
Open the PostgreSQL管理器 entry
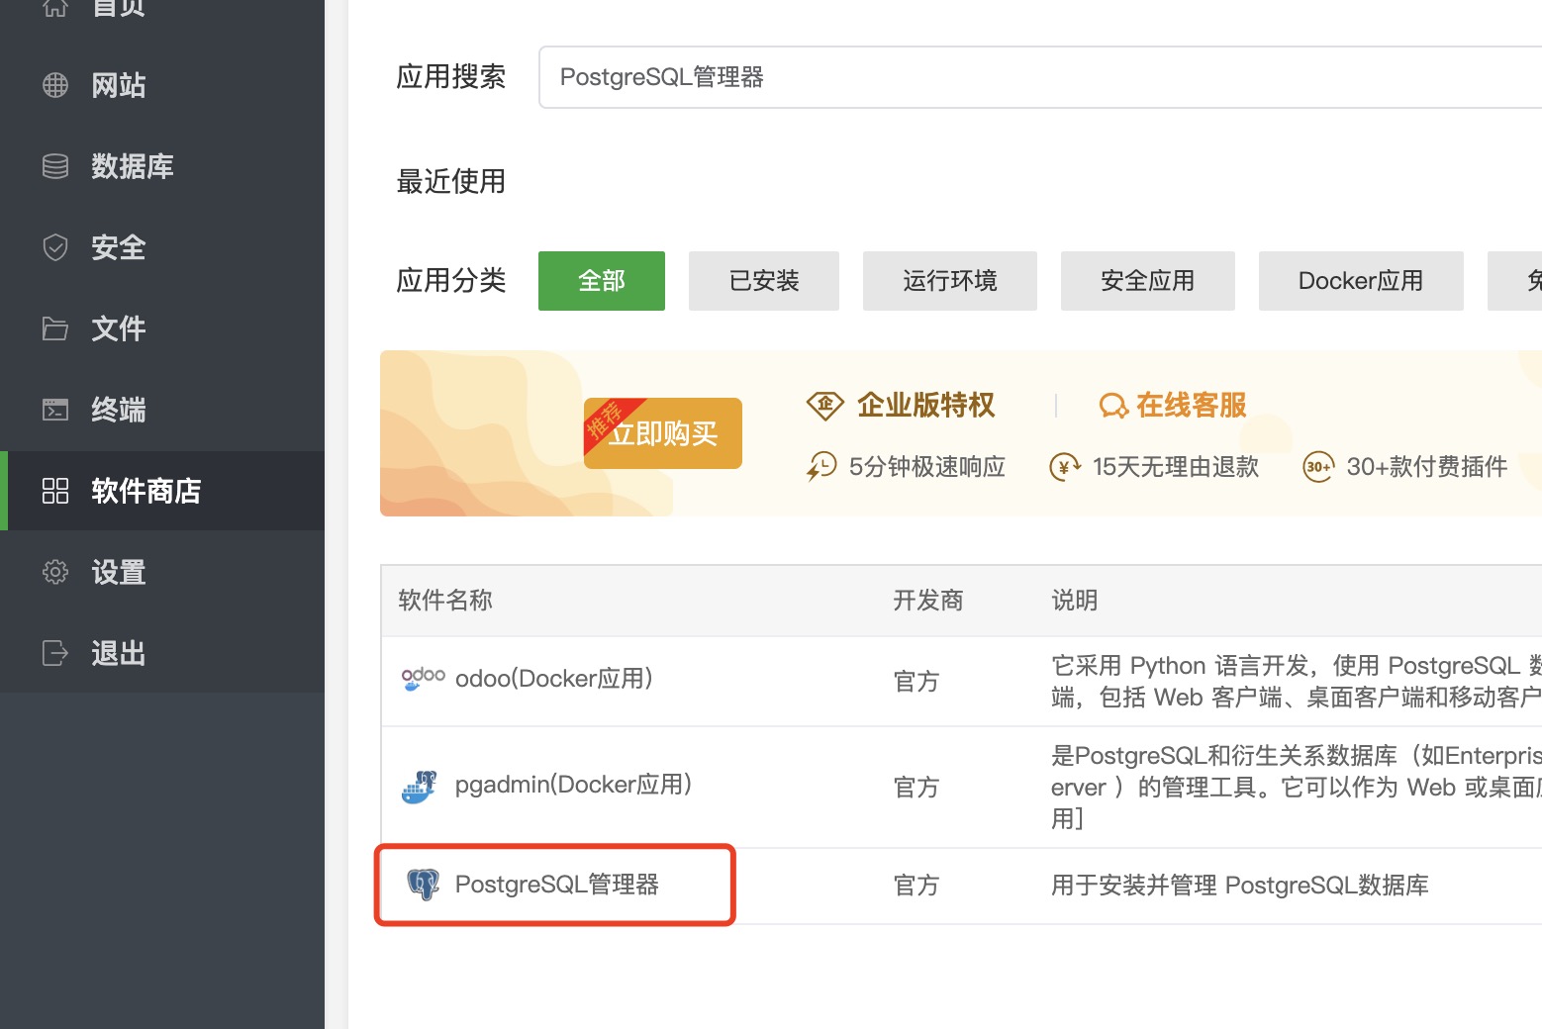click(557, 885)
